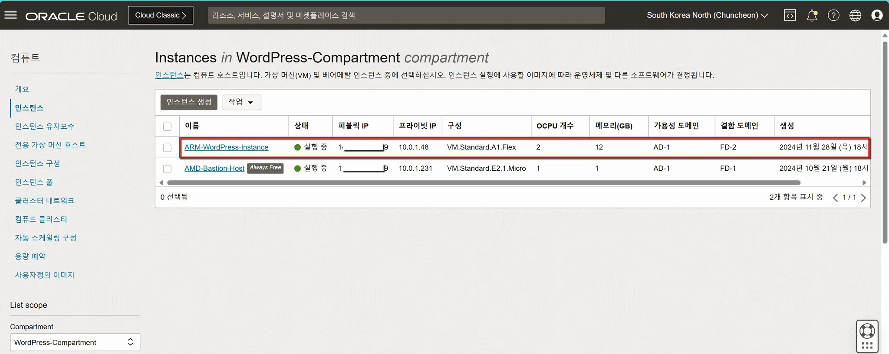
Task: Click the VM.Standard.A1.Flex shape cell
Action: [x=481, y=147]
